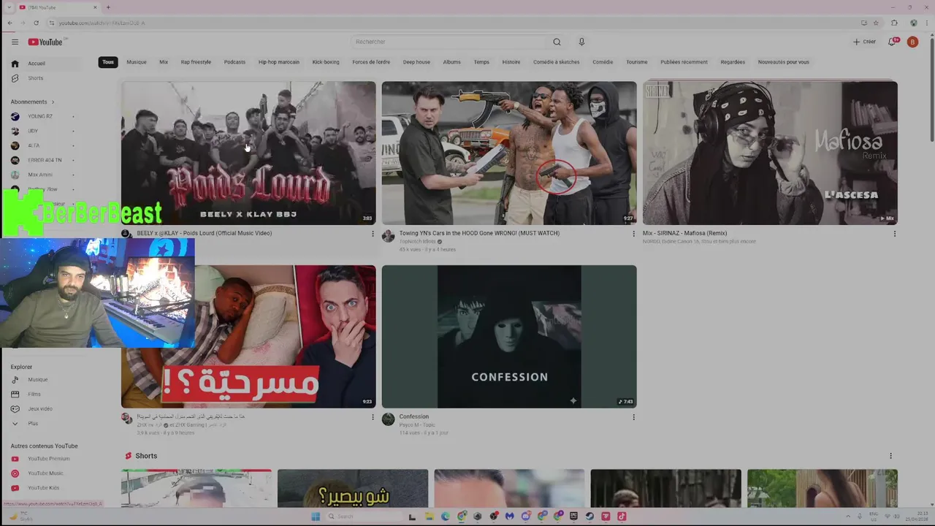Viewport: 935px width, 526px height.
Task: Open File Explorer from the taskbar
Action: click(430, 516)
